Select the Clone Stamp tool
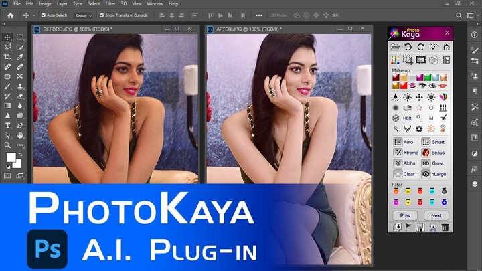 (x=20, y=86)
